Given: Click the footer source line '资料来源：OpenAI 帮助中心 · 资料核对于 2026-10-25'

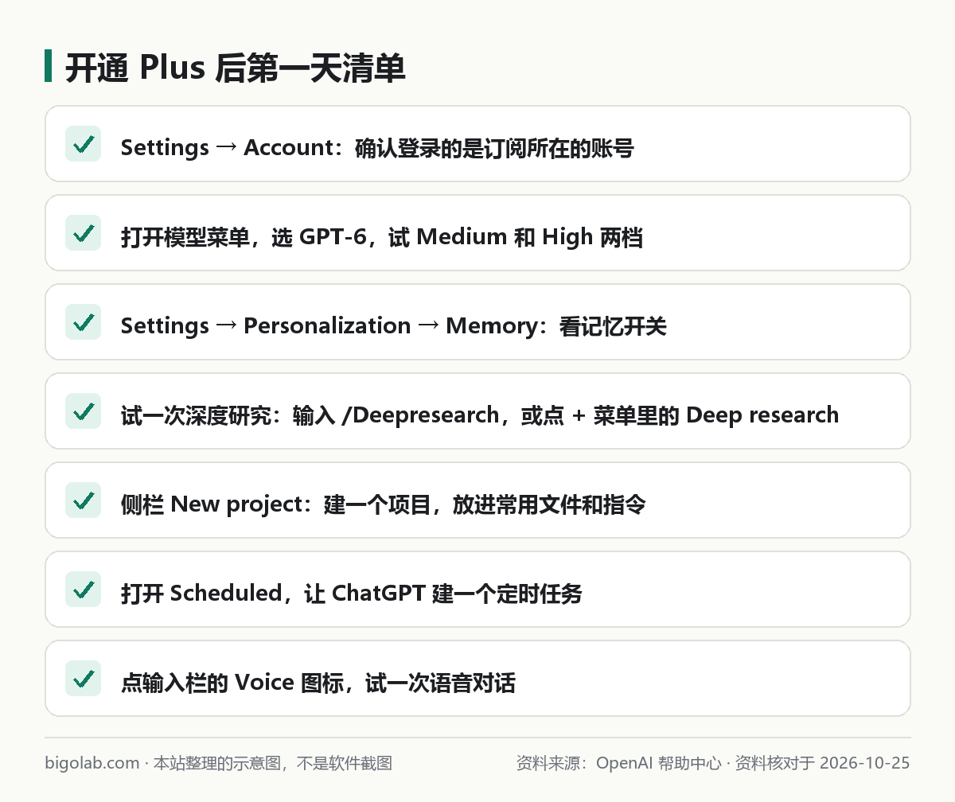Looking at the screenshot, I should click(x=713, y=764).
